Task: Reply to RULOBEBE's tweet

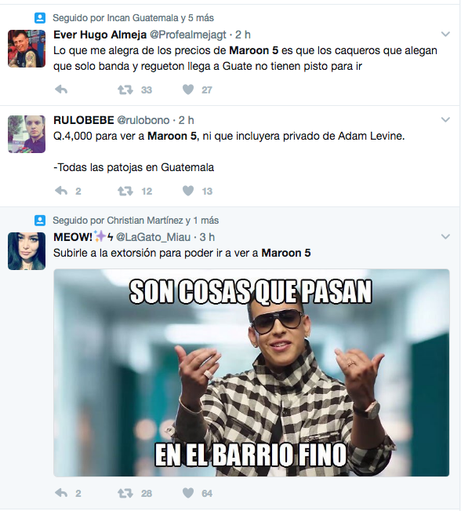Action: point(61,191)
